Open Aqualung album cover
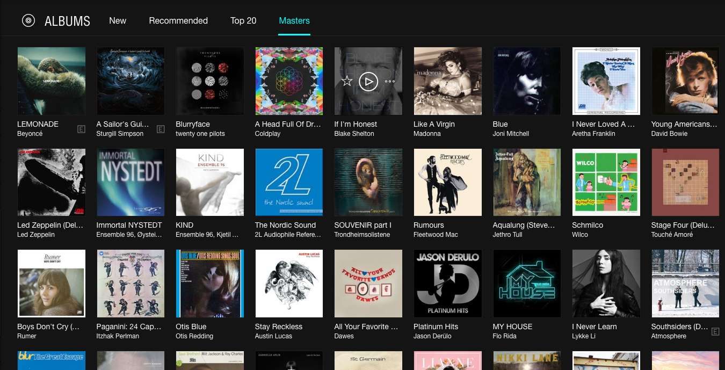The height and width of the screenshot is (370, 725). click(527, 183)
